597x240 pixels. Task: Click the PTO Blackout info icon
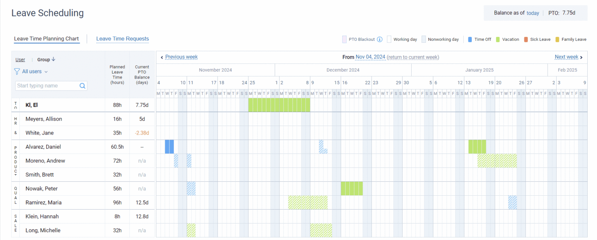(x=380, y=39)
